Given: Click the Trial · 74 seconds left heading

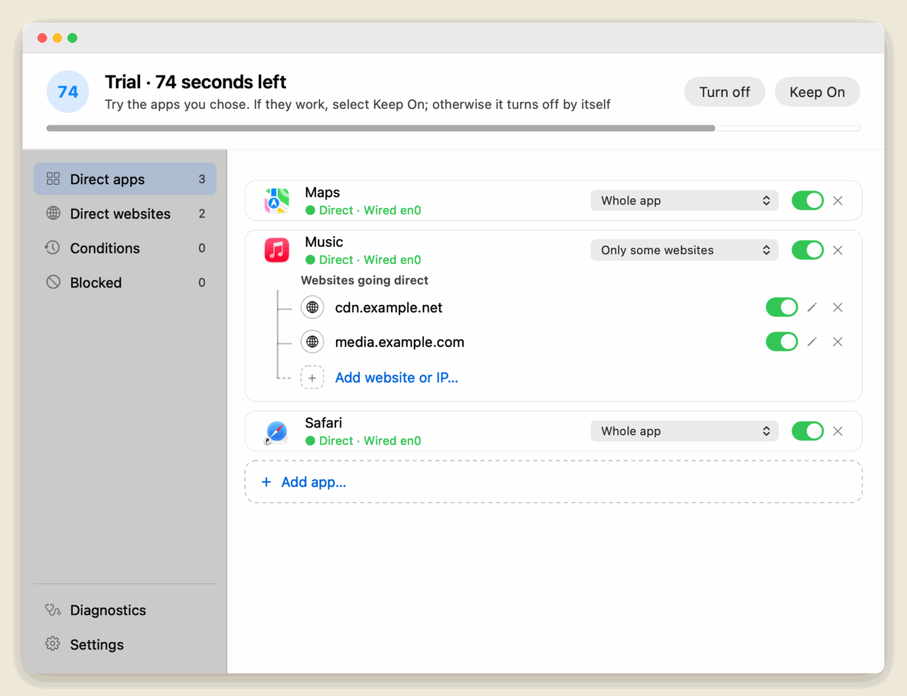Looking at the screenshot, I should pyautogui.click(x=196, y=82).
